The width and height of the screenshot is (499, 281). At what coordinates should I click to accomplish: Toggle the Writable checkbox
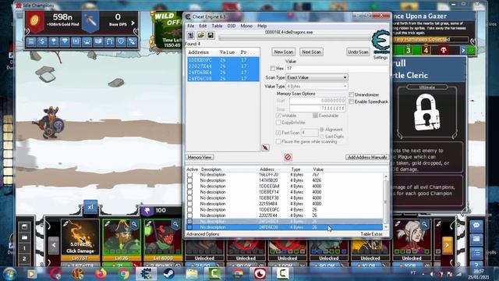click(278, 116)
